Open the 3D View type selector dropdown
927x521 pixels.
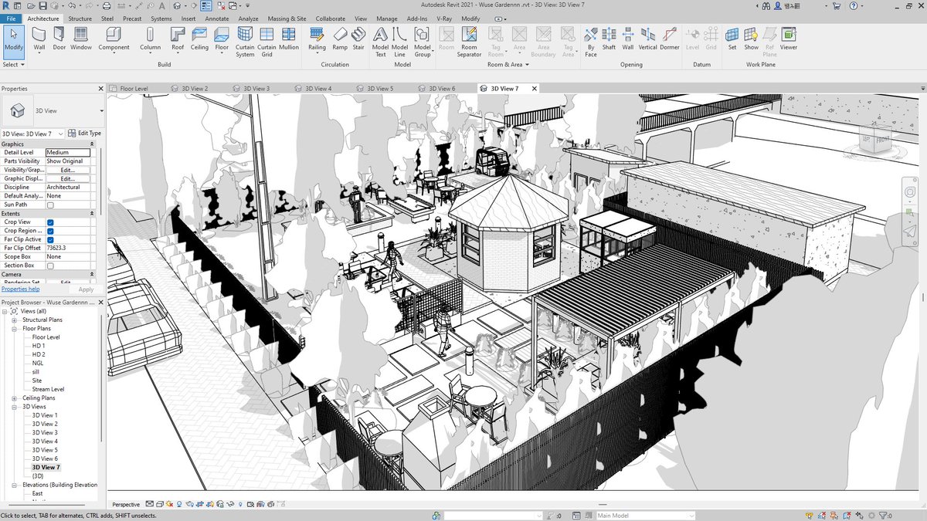point(101,111)
